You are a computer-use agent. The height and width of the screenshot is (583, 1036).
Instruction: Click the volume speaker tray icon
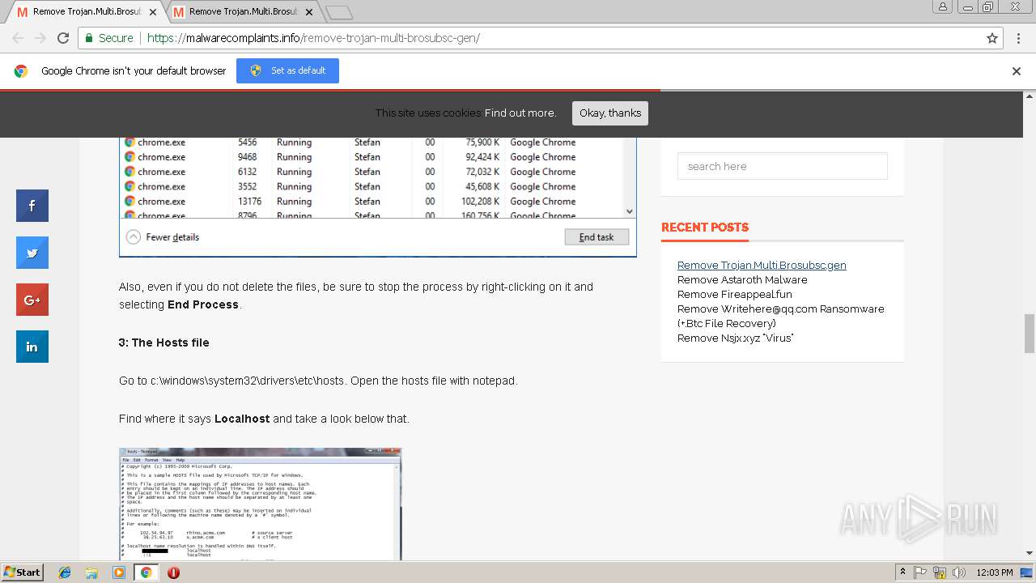(x=959, y=572)
